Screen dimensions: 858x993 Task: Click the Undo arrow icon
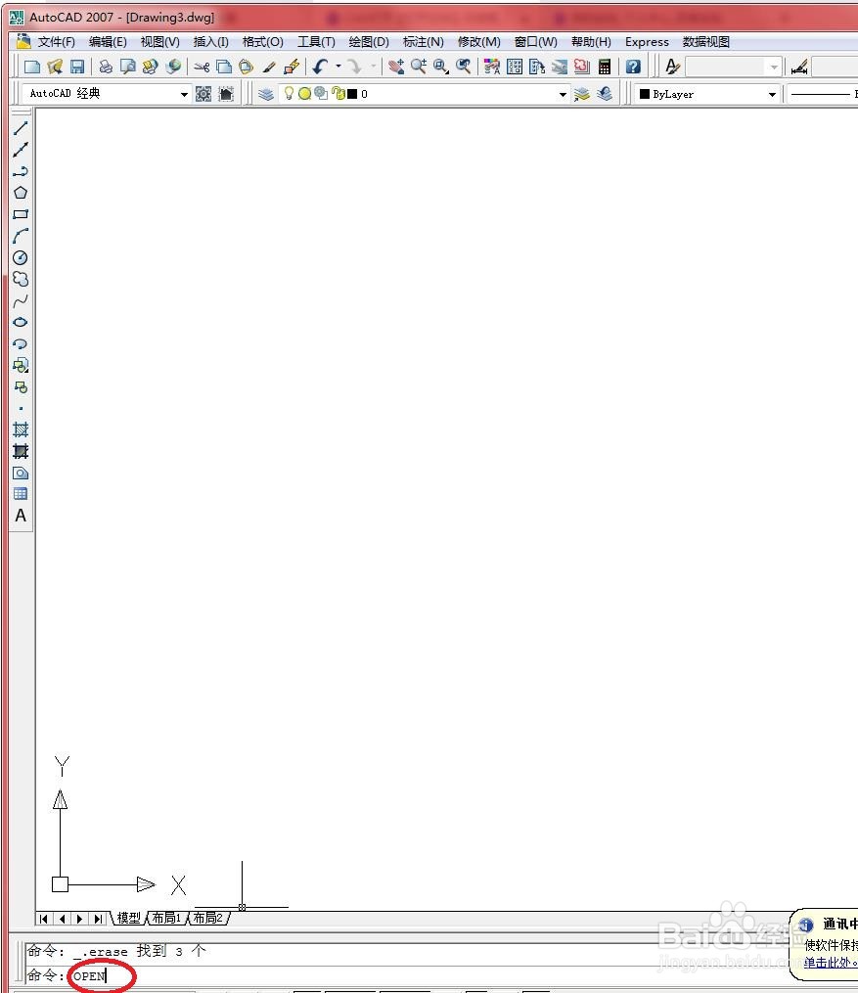pyautogui.click(x=320, y=67)
